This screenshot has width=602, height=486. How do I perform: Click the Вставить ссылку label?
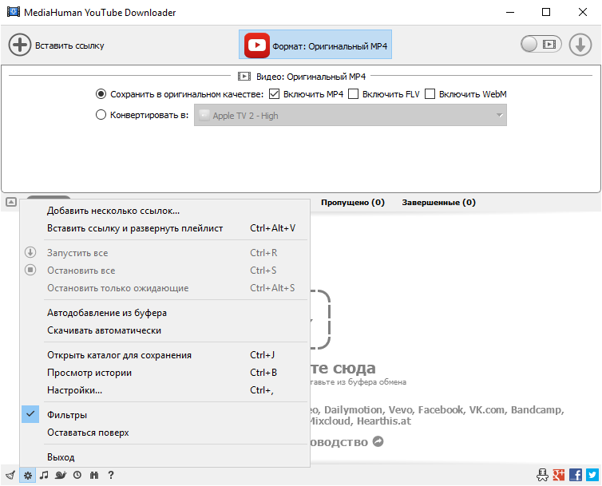[x=69, y=45]
